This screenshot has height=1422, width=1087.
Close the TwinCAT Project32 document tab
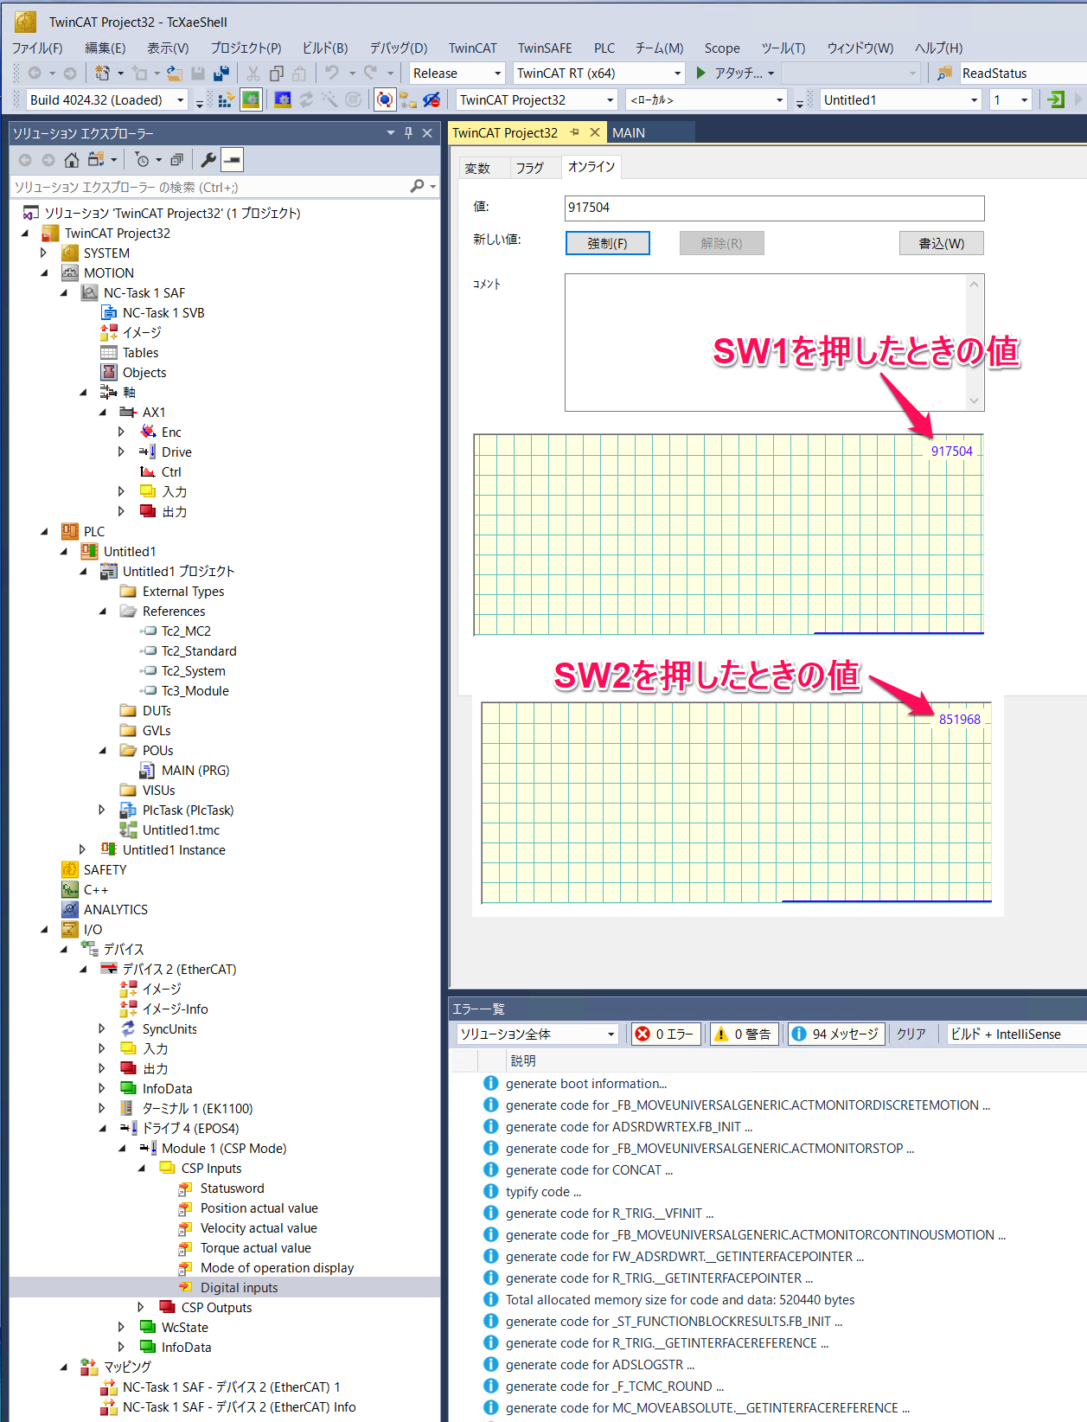click(595, 132)
